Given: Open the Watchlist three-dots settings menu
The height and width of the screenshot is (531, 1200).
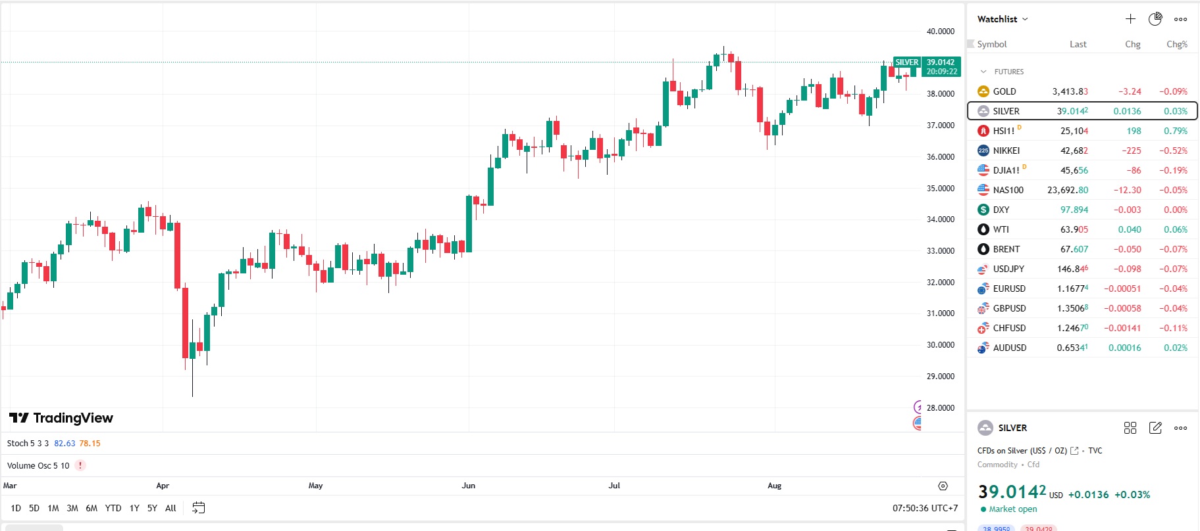Looking at the screenshot, I should click(1181, 19).
